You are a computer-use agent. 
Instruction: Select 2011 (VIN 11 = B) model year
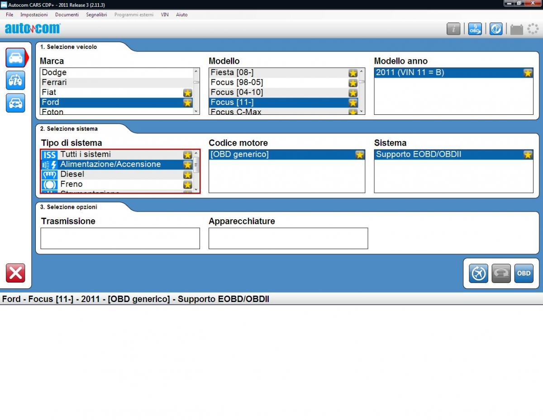(453, 72)
